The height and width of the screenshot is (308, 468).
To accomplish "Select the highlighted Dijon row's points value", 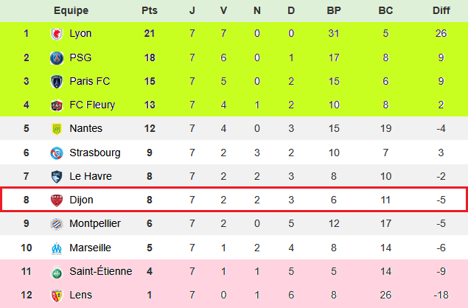I will [149, 200].
